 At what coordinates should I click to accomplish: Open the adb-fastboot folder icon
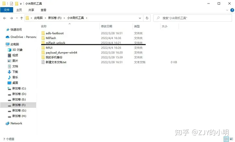(43, 33)
